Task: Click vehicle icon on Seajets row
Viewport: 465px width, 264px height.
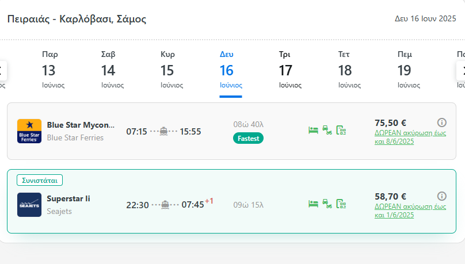Action: (327, 204)
